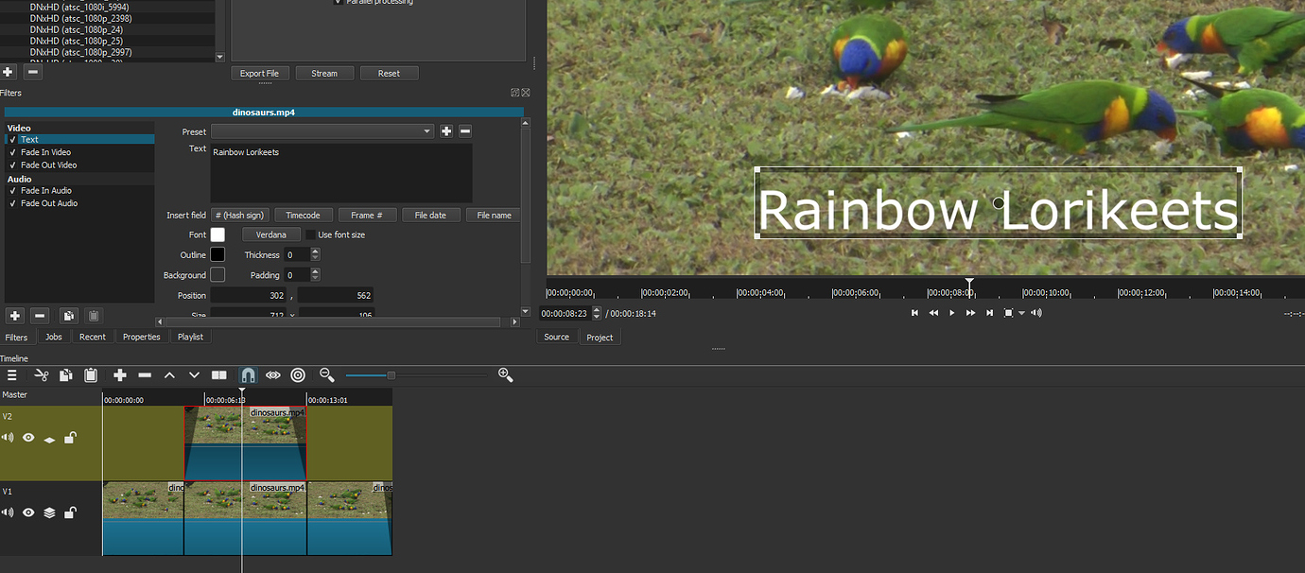Paste filters icon in Filters panel
Screen dimensions: 1305x573
coord(93,316)
